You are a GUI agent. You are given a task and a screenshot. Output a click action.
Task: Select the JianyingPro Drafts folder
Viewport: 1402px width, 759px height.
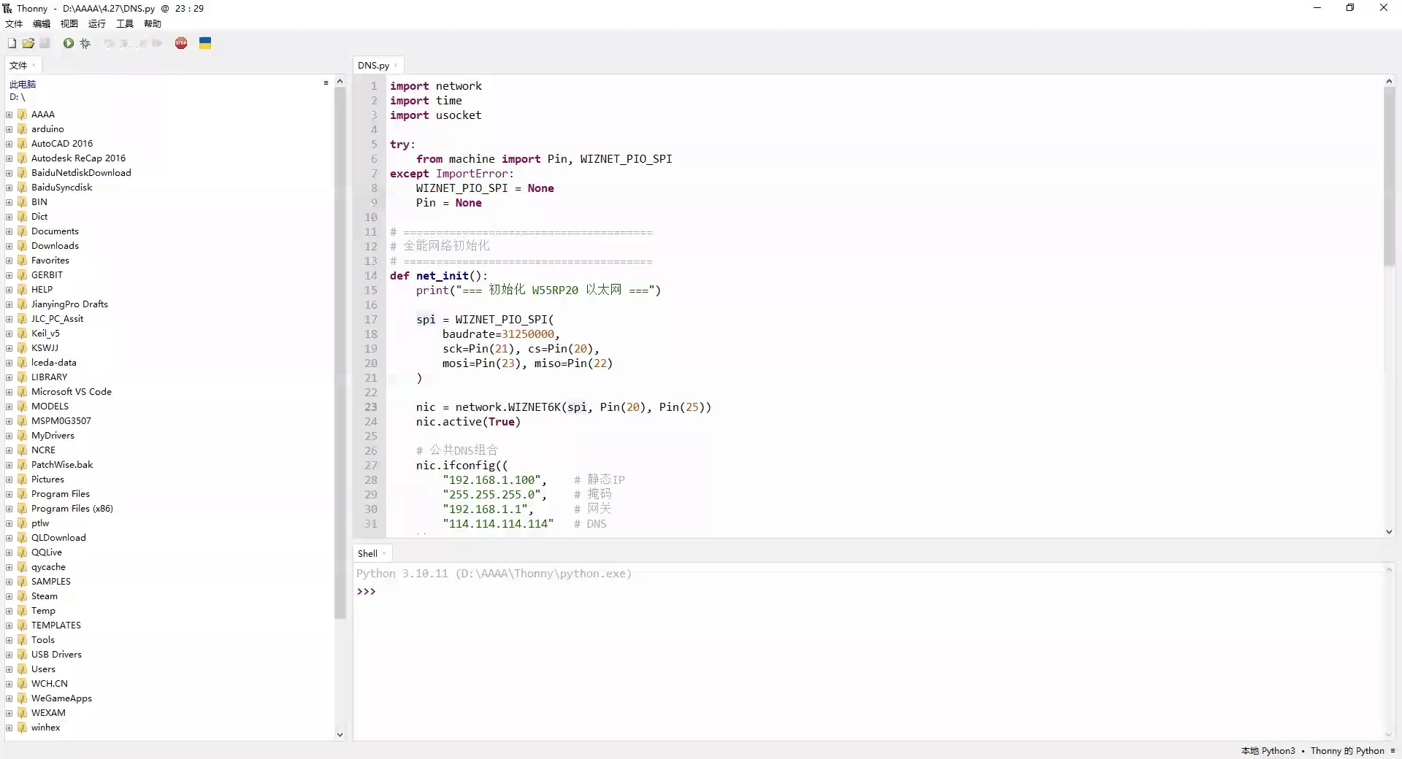pyautogui.click(x=69, y=304)
